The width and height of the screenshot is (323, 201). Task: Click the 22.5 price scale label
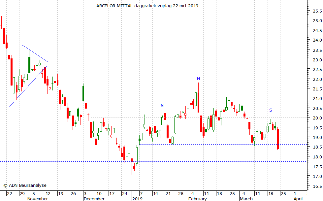(x=317, y=69)
